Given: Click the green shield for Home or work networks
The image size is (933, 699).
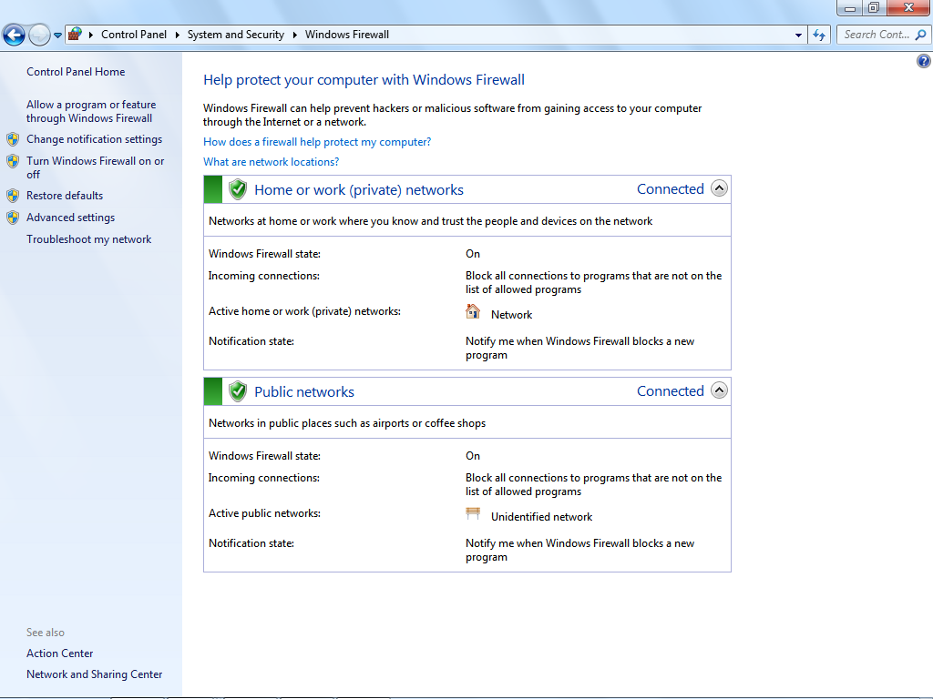Looking at the screenshot, I should [x=238, y=189].
